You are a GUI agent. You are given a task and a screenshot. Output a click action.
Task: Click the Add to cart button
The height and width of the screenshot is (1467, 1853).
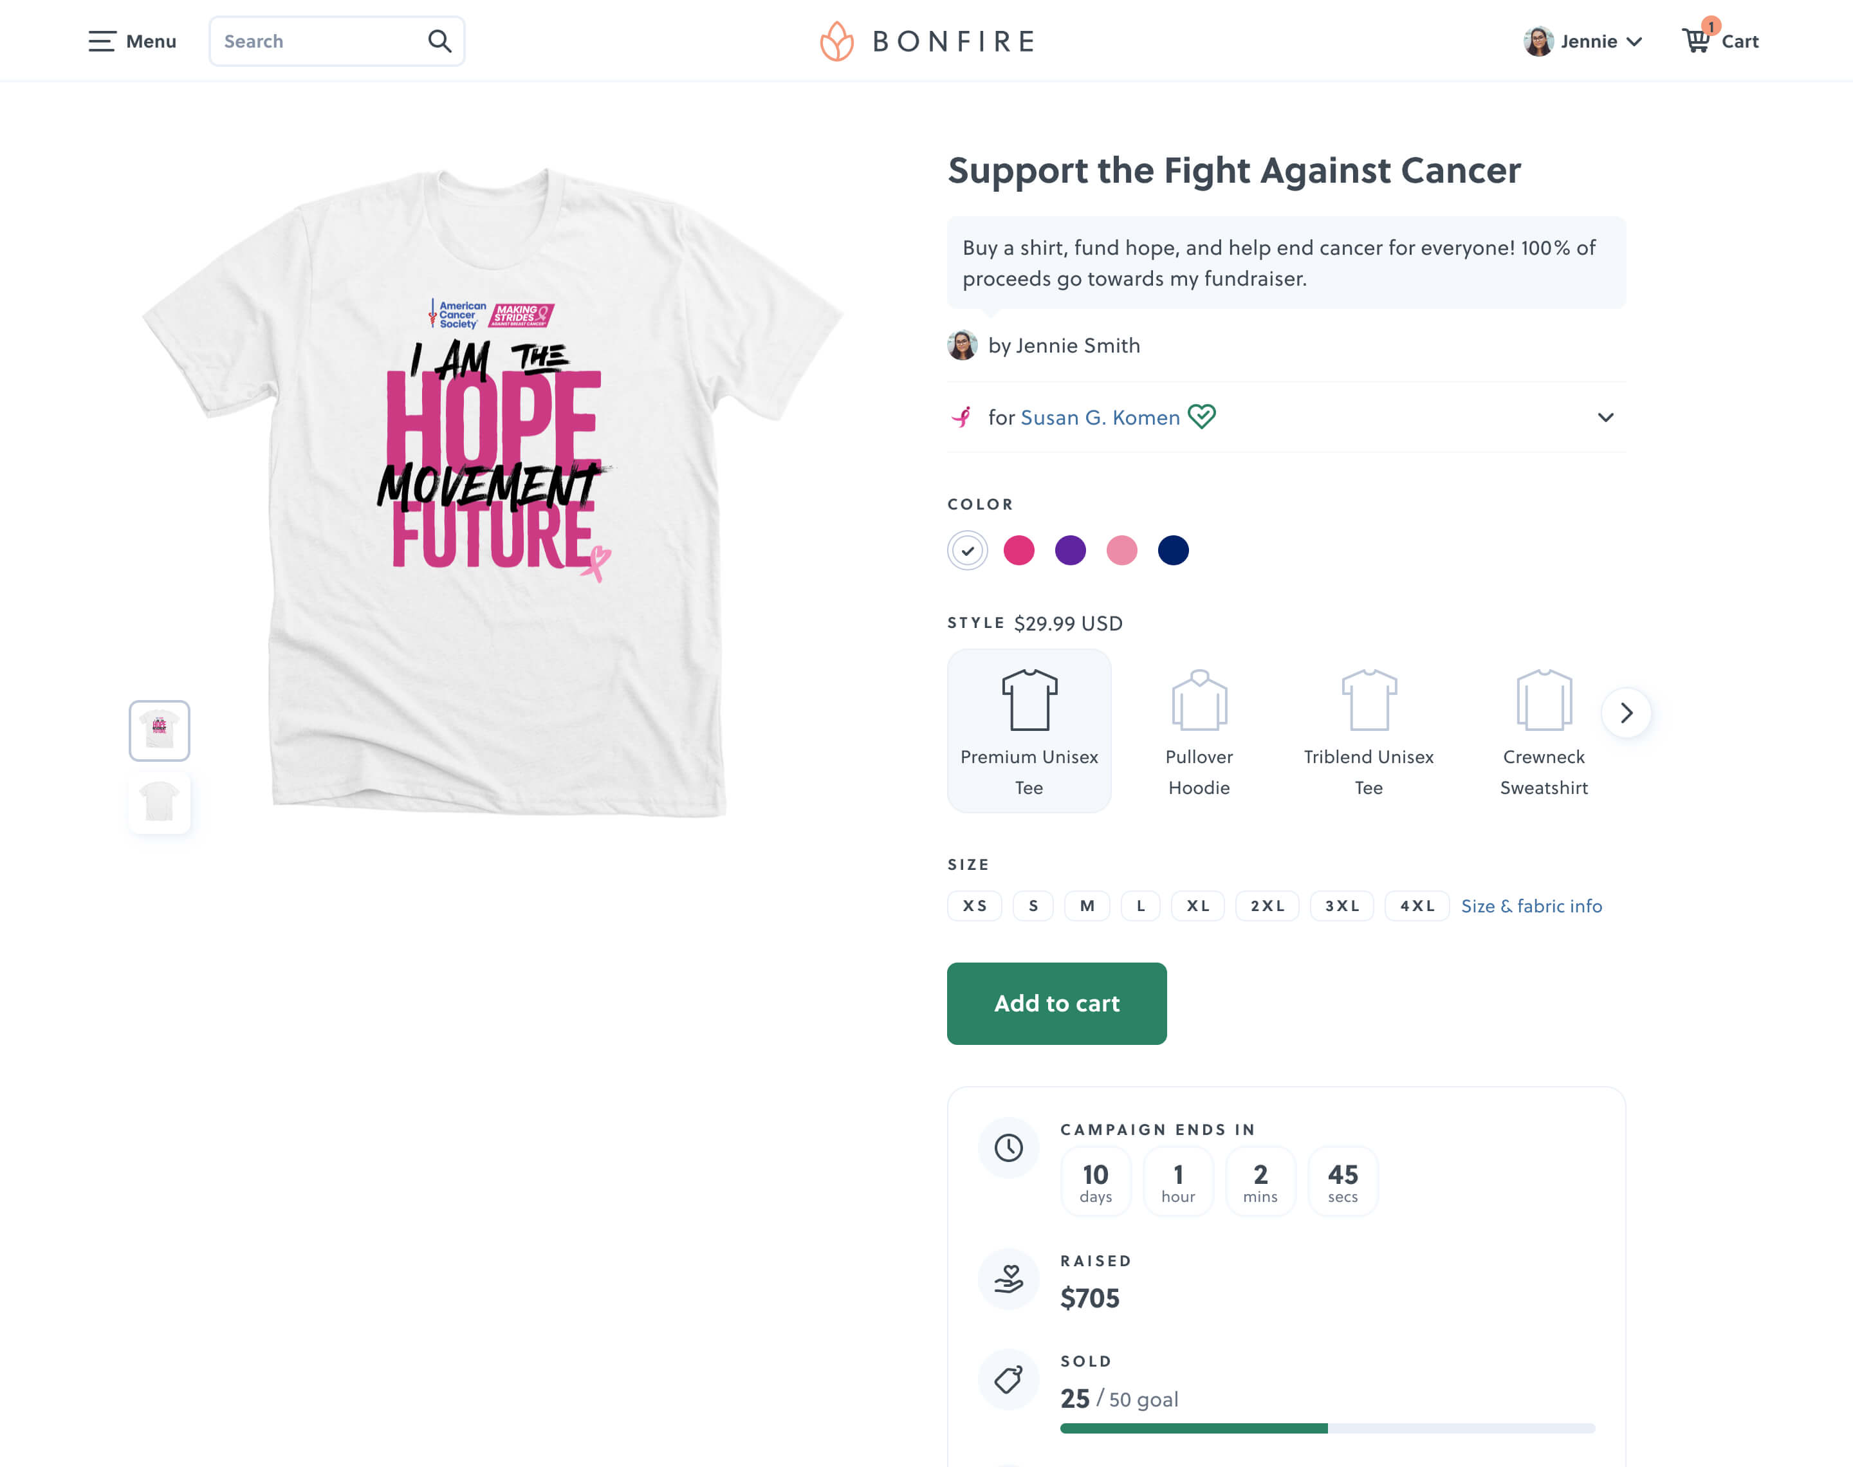(1056, 1003)
